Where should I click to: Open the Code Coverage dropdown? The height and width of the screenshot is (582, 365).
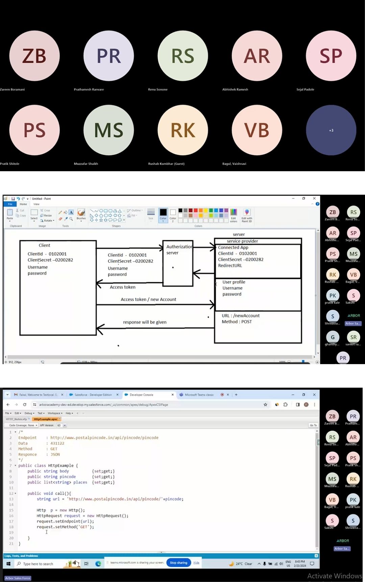coord(23,425)
